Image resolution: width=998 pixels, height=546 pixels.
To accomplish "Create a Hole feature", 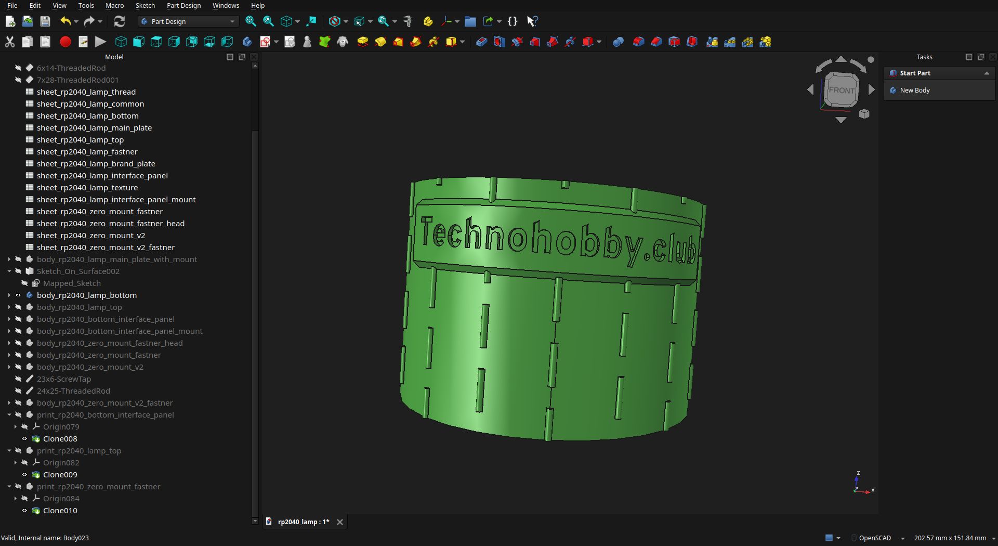I will coord(499,42).
